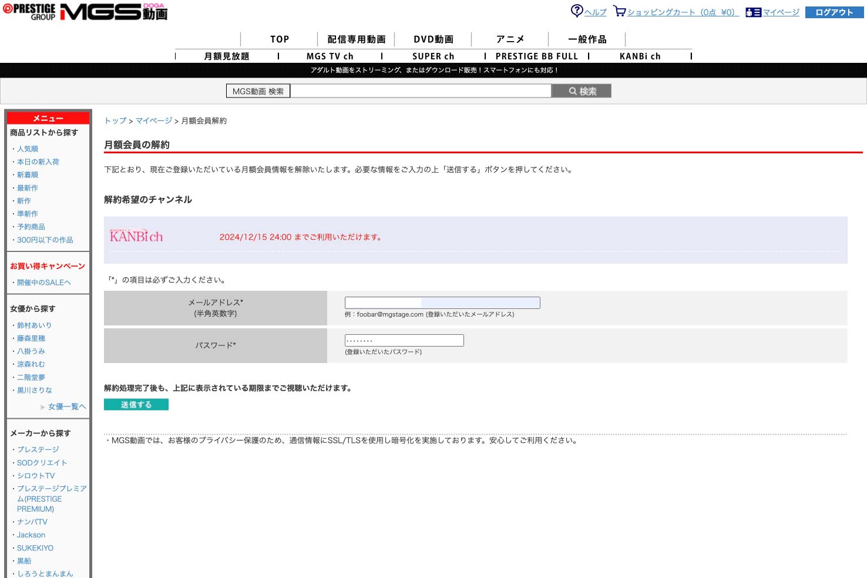The width and height of the screenshot is (867, 578).
Task: Select the SUPER ch sub-menu item
Action: 433,56
